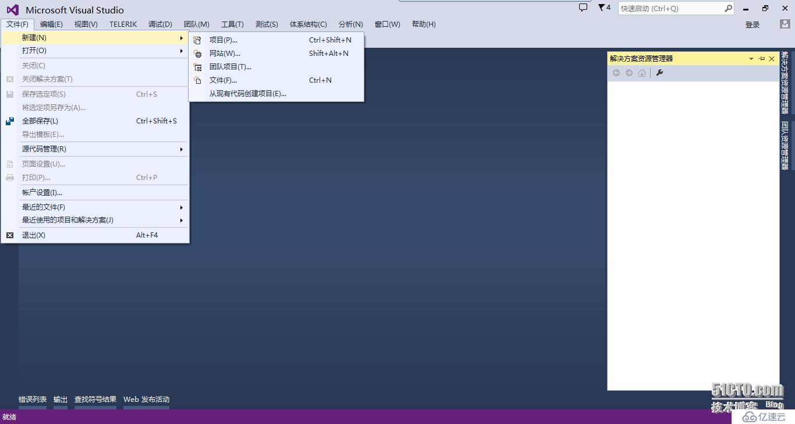
Task: Expand the 源代码管理(R) submenu arrow
Action: (182, 150)
